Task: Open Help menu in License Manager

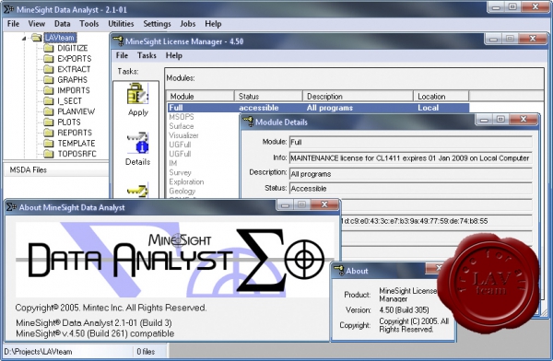Action: [174, 55]
